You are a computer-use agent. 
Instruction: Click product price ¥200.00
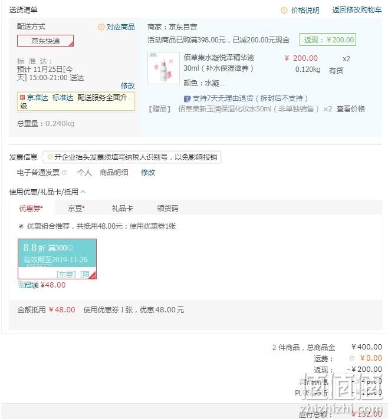tap(301, 58)
